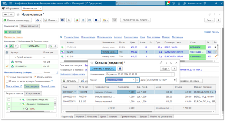Click the magnifier icon before Уточнить бренд
Image resolution: width=225 pixels, height=121 pixels.
tap(61, 37)
